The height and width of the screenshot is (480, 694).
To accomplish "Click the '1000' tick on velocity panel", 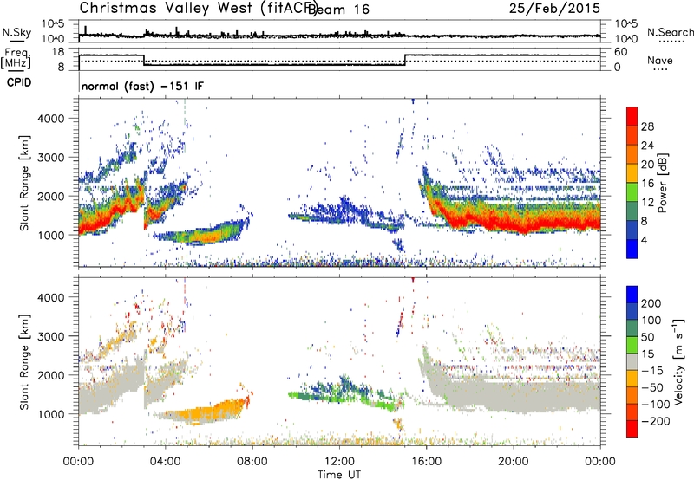I will pyautogui.click(x=51, y=414).
